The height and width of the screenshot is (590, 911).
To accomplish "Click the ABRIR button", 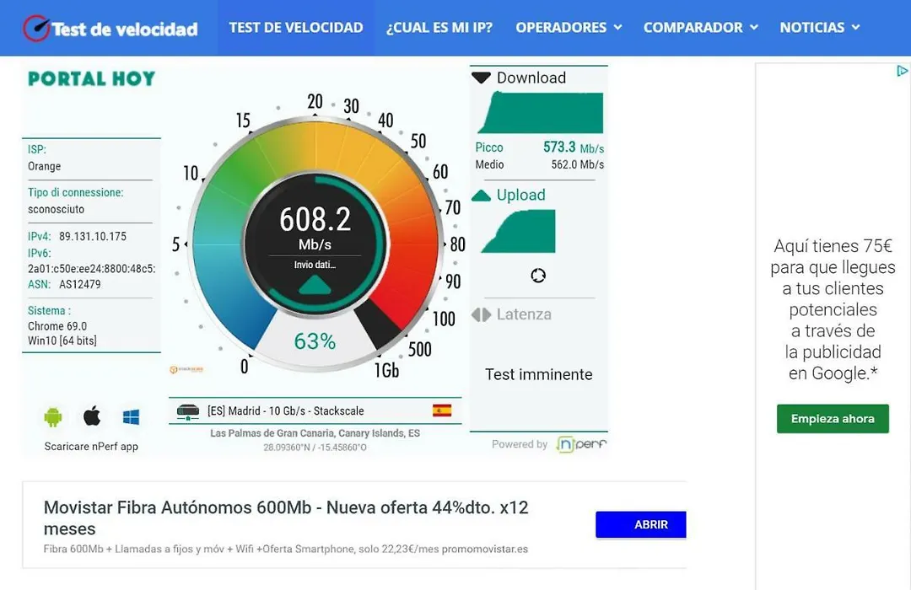I will (x=641, y=524).
